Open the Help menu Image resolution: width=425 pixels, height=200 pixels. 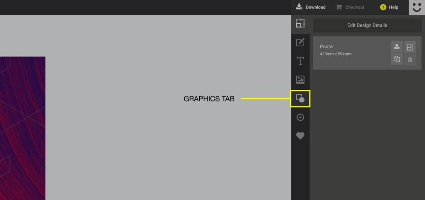pyautogui.click(x=393, y=7)
